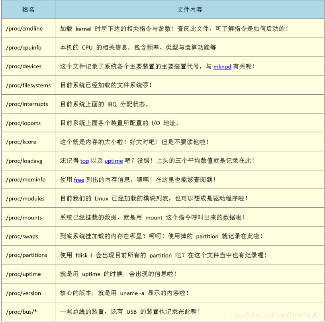Click the /proc/modules cell
The image size is (325, 322).
(x=28, y=198)
